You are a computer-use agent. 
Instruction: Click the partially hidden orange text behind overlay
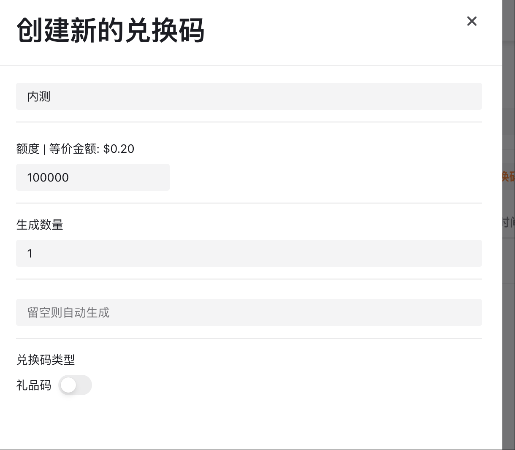click(509, 176)
